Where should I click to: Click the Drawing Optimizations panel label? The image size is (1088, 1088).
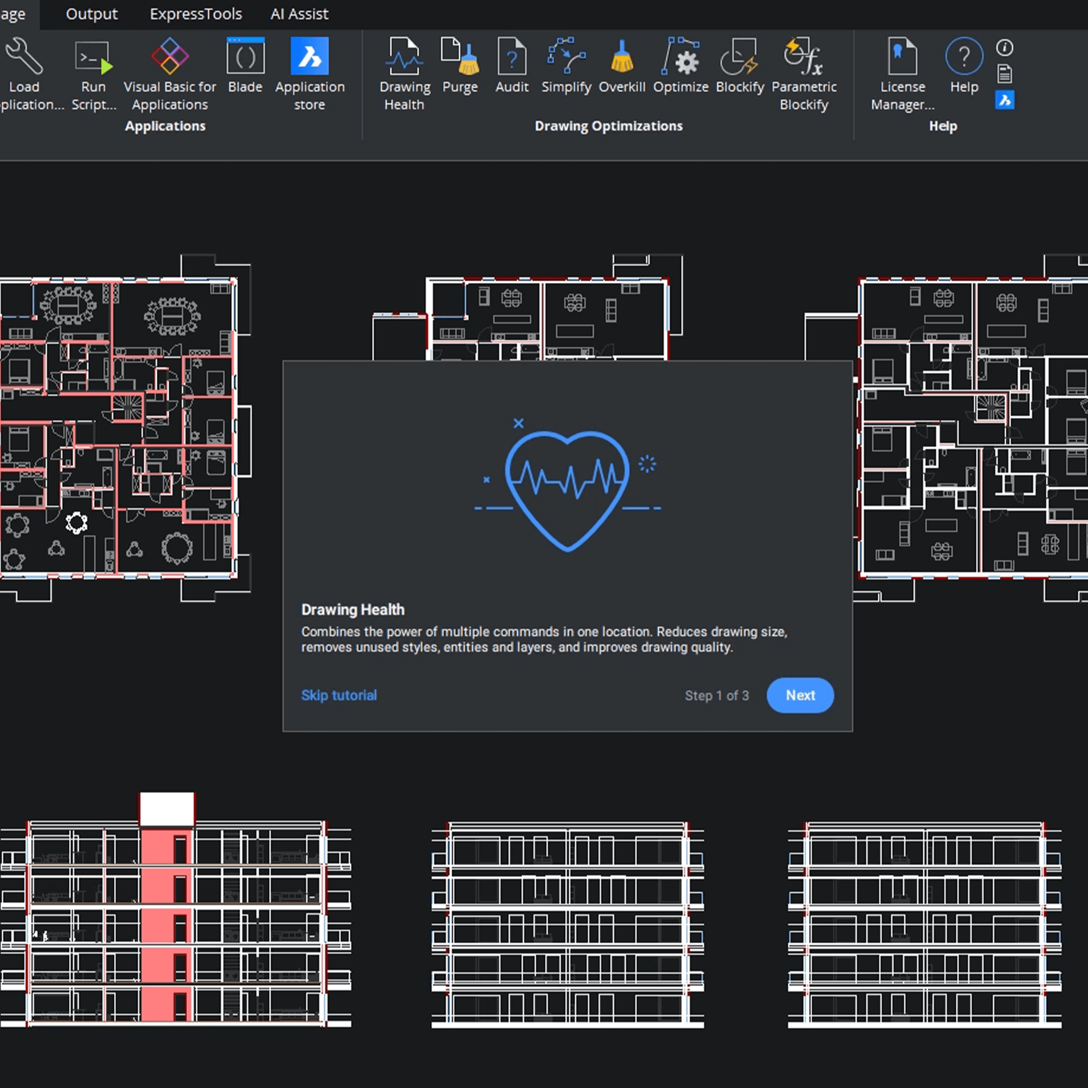pyautogui.click(x=608, y=126)
